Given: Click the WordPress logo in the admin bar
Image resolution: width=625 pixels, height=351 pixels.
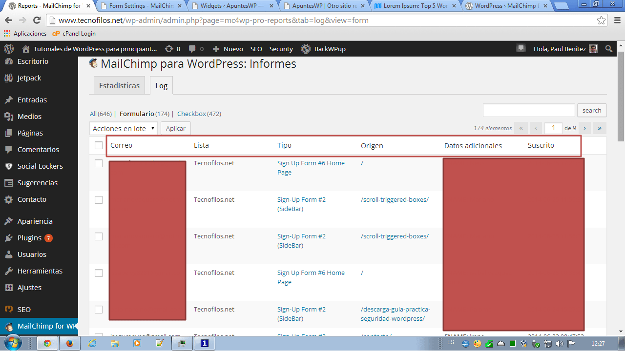Looking at the screenshot, I should [9, 49].
